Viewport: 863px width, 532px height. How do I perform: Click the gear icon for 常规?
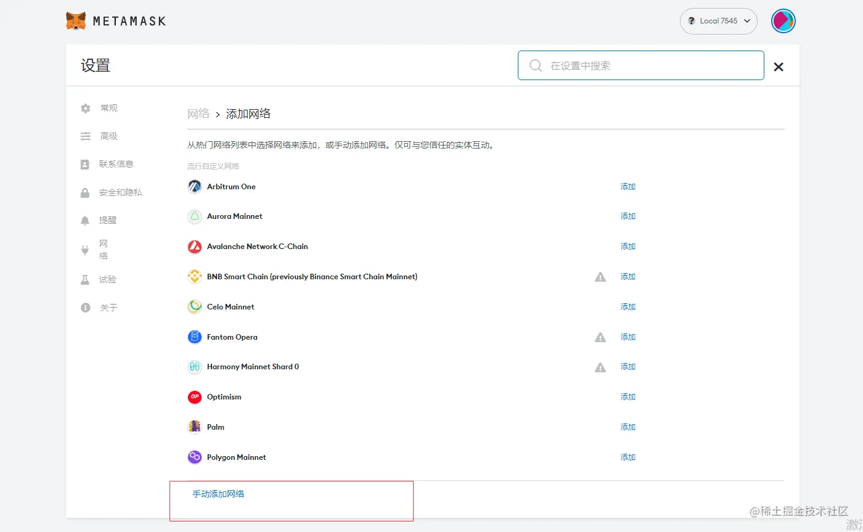point(86,108)
